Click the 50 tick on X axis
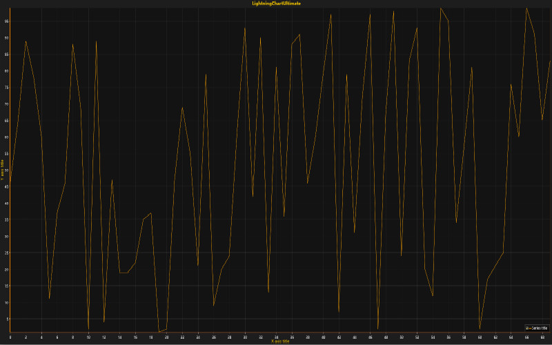 coord(401,337)
